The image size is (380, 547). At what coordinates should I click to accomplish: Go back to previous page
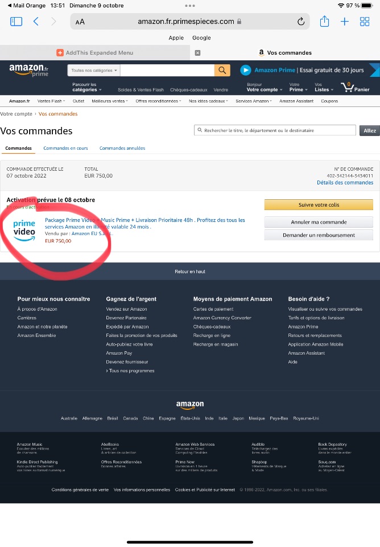(x=36, y=22)
